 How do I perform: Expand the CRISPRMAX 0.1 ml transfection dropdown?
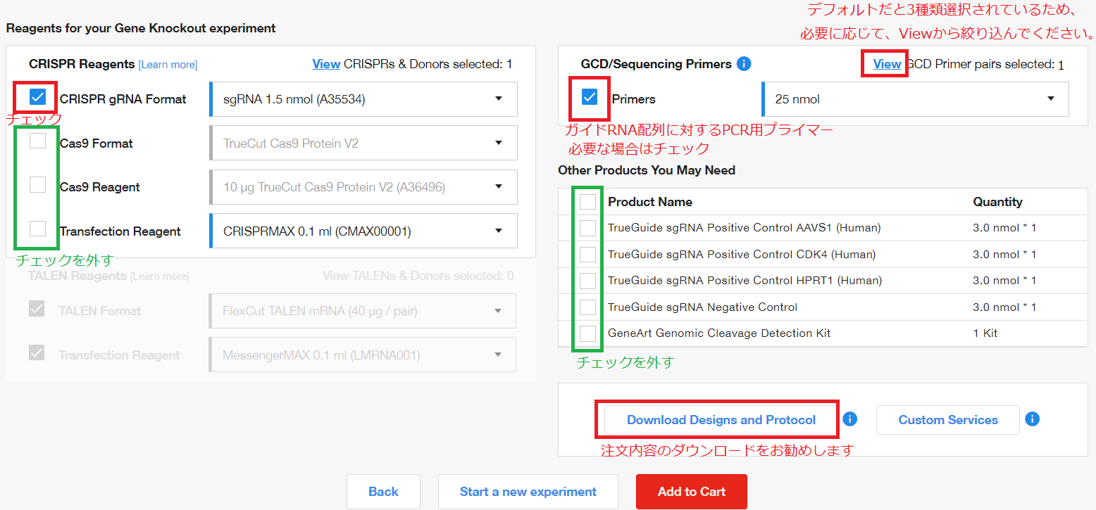pyautogui.click(x=363, y=231)
